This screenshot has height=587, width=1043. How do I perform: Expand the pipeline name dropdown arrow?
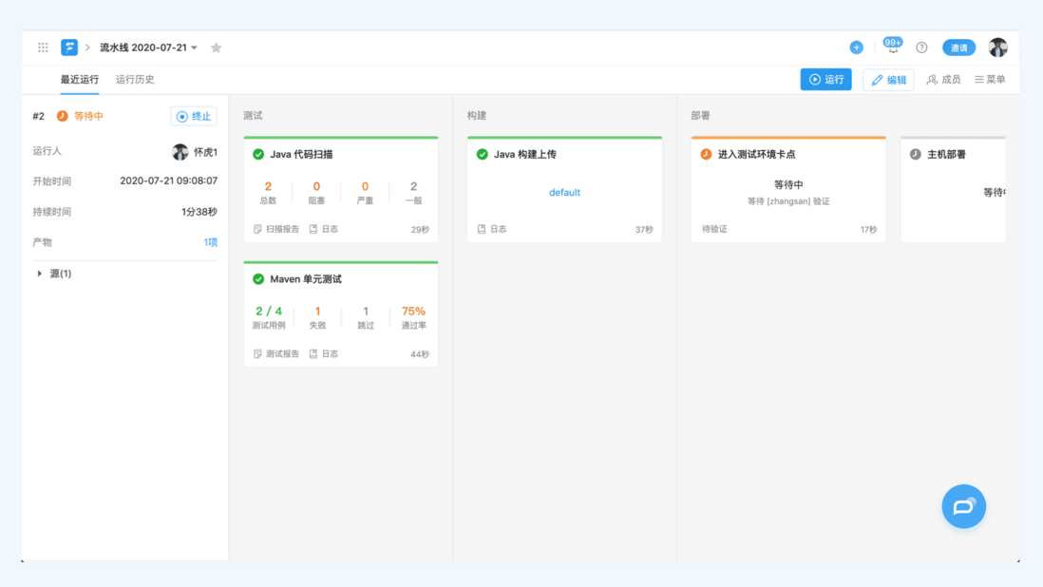(195, 48)
